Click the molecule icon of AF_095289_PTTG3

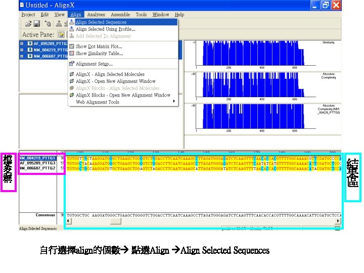pyautogui.click(x=30, y=43)
